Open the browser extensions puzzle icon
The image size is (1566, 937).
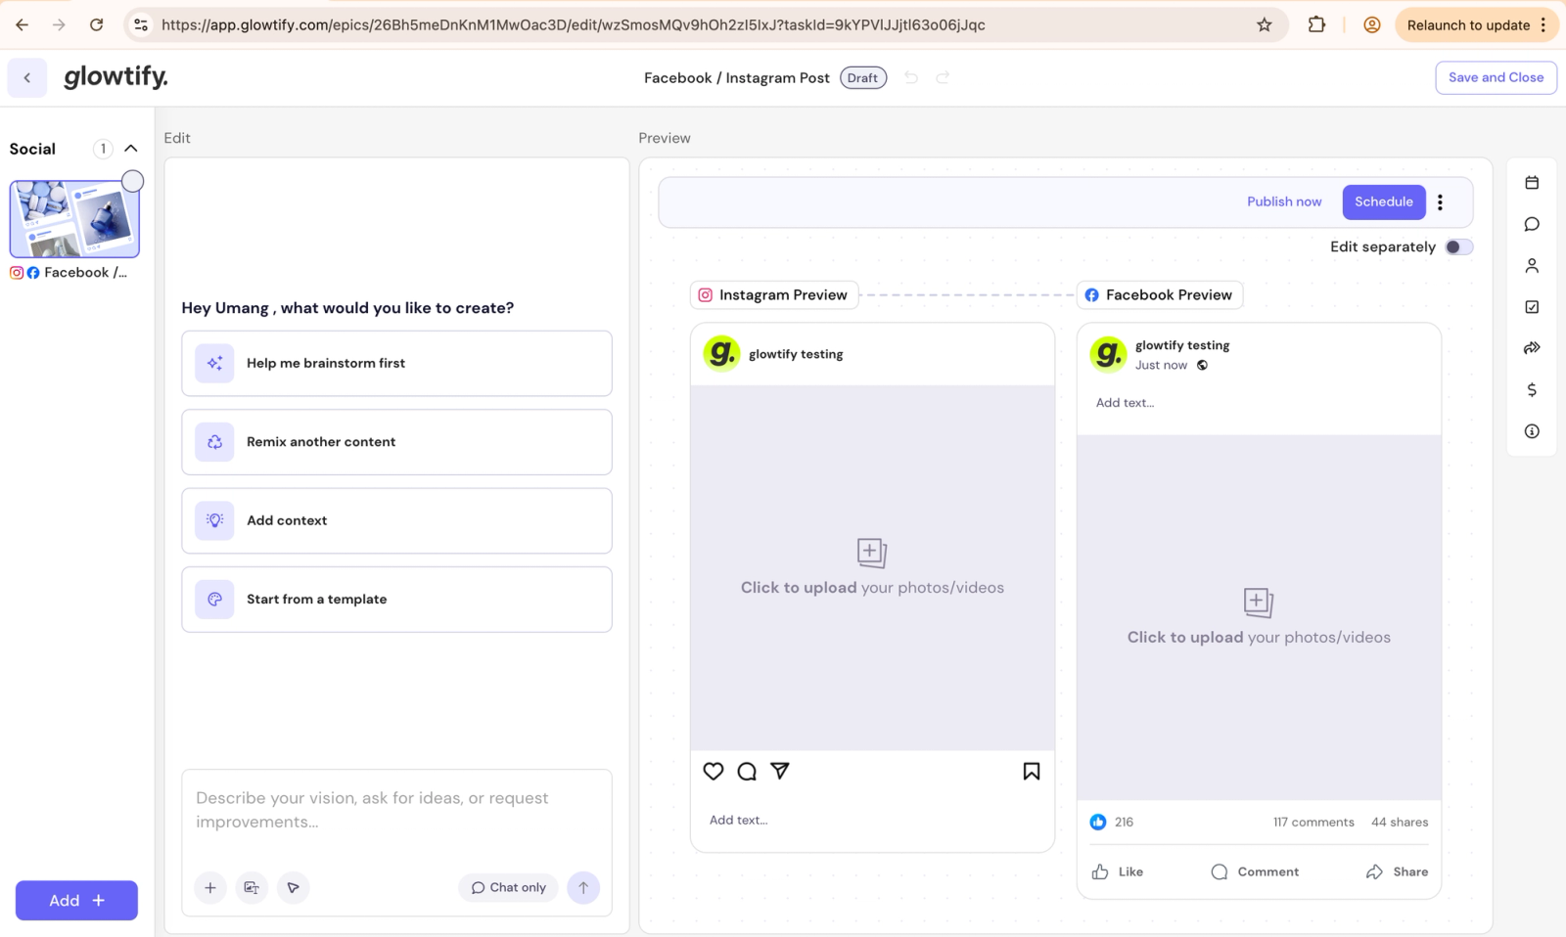point(1317,25)
